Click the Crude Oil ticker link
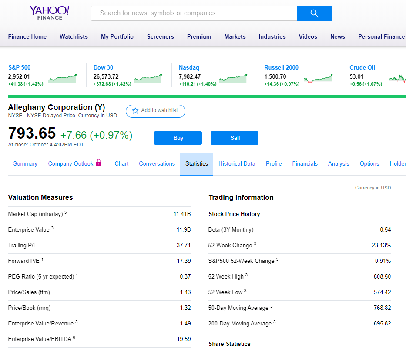The image size is (406, 355). pyautogui.click(x=362, y=67)
